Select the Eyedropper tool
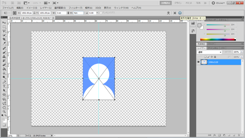The width and height of the screenshot is (245, 138). pos(4,43)
